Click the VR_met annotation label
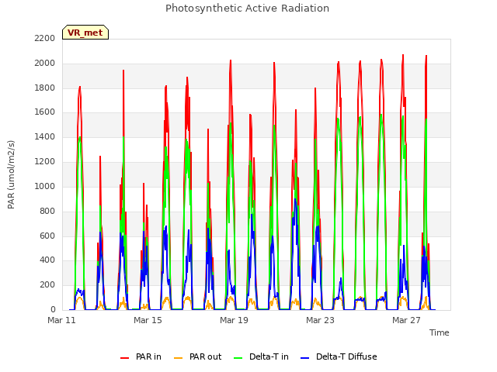 pyautogui.click(x=85, y=33)
